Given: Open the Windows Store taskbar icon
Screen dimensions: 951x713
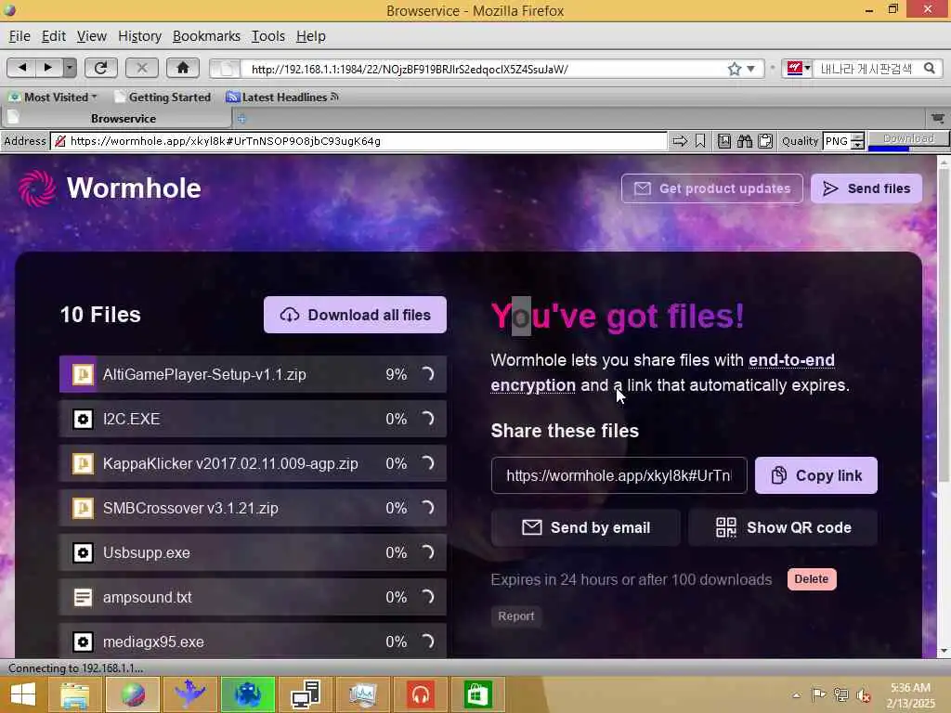Looking at the screenshot, I should 477,694.
